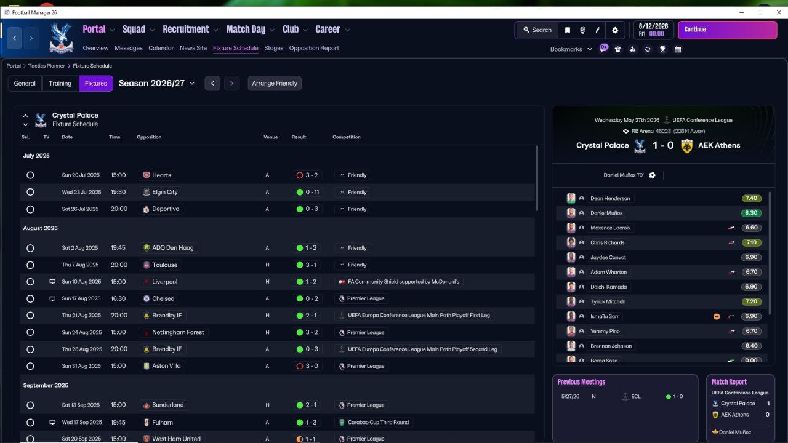
Task: Open the trophy competitions shortcut
Action: [x=663, y=49]
